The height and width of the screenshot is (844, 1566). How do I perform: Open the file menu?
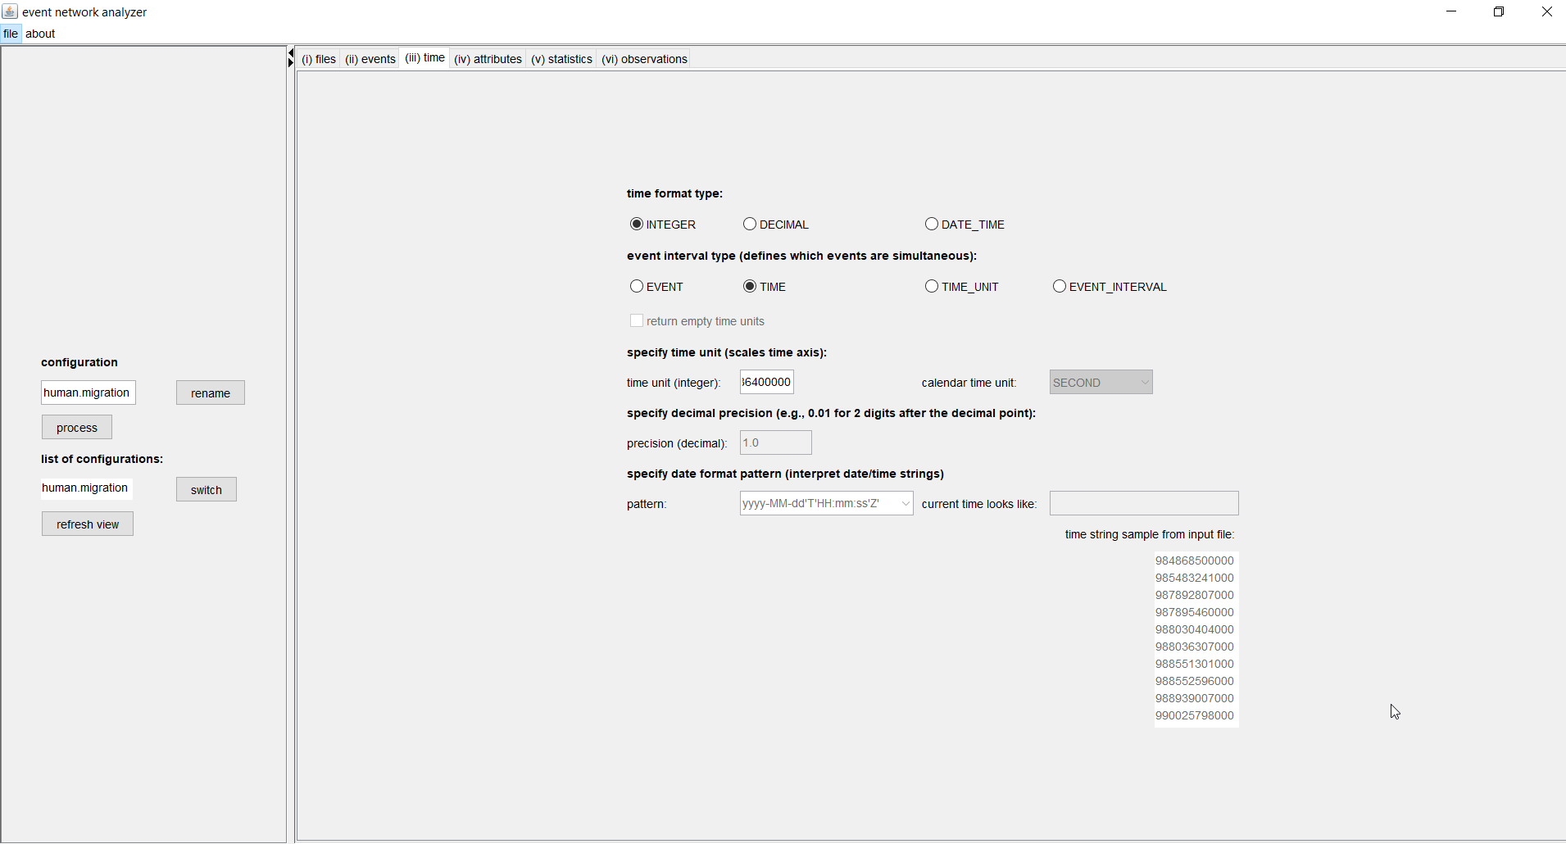coord(11,34)
